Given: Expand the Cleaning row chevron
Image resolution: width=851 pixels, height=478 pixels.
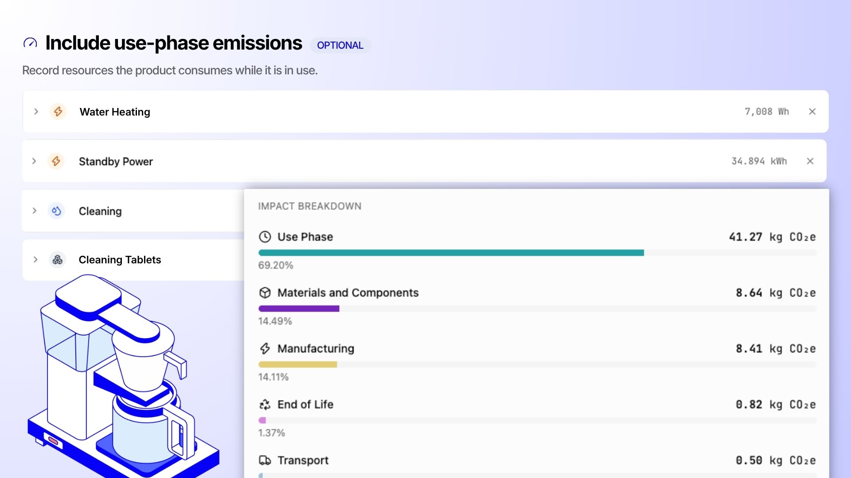Looking at the screenshot, I should [x=34, y=211].
